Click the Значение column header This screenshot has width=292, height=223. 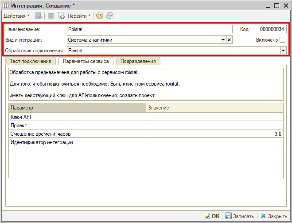[215, 108]
